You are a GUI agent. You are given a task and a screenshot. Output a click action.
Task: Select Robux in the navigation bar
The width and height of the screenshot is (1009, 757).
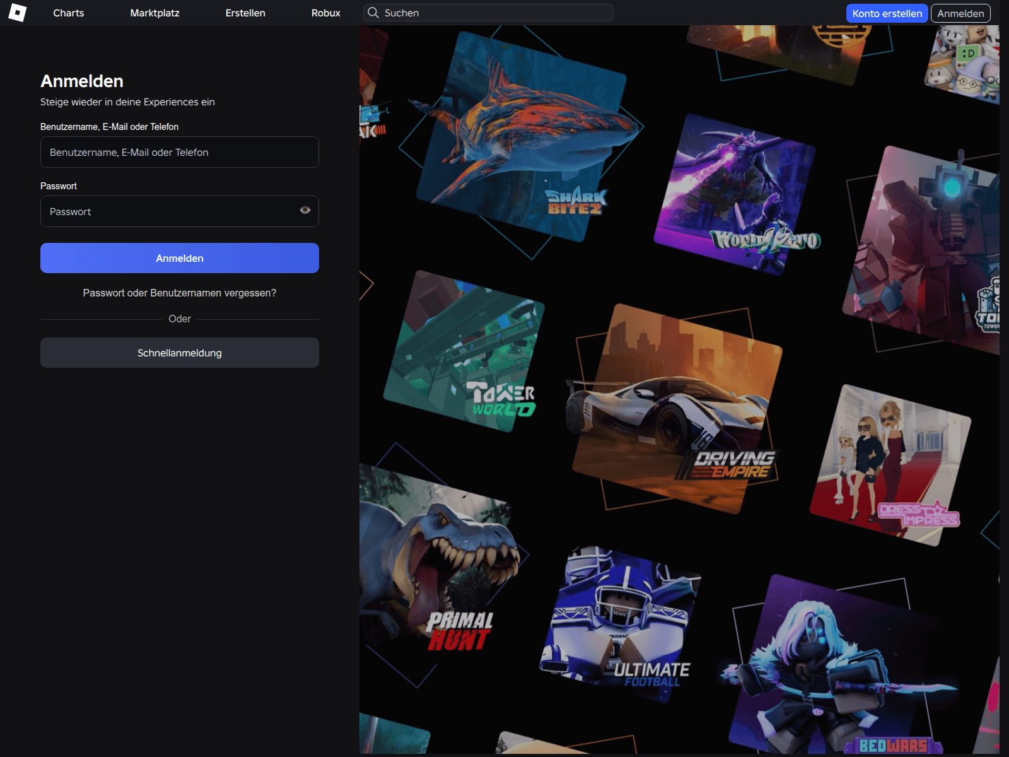(x=325, y=13)
